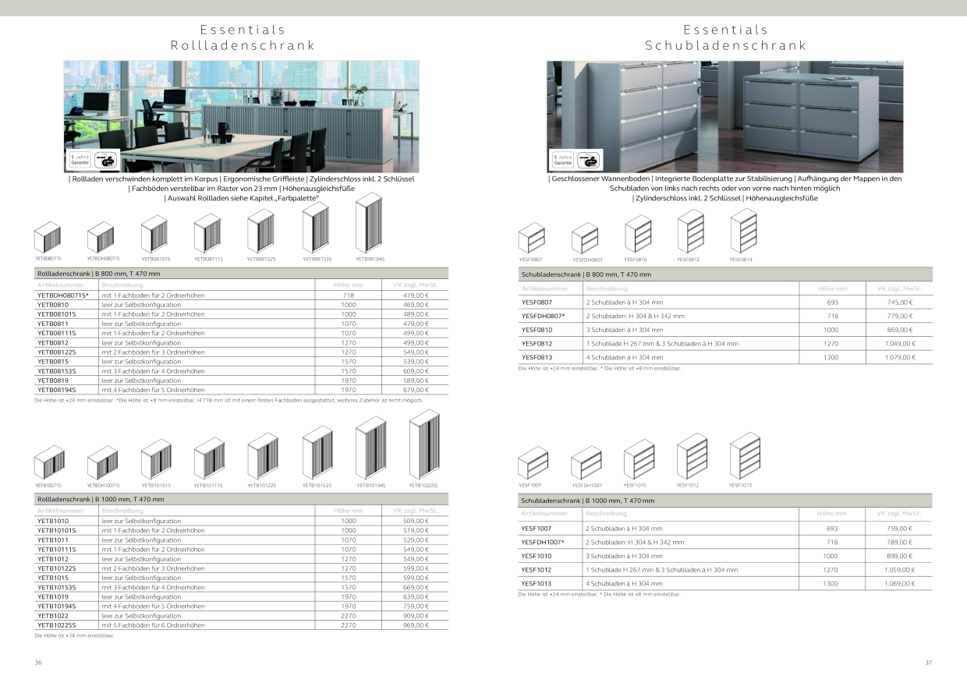Select the YETB10153S cabinet drawing

(x=317, y=452)
